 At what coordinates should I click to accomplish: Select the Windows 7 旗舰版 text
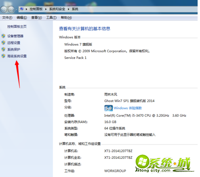(x=78, y=44)
